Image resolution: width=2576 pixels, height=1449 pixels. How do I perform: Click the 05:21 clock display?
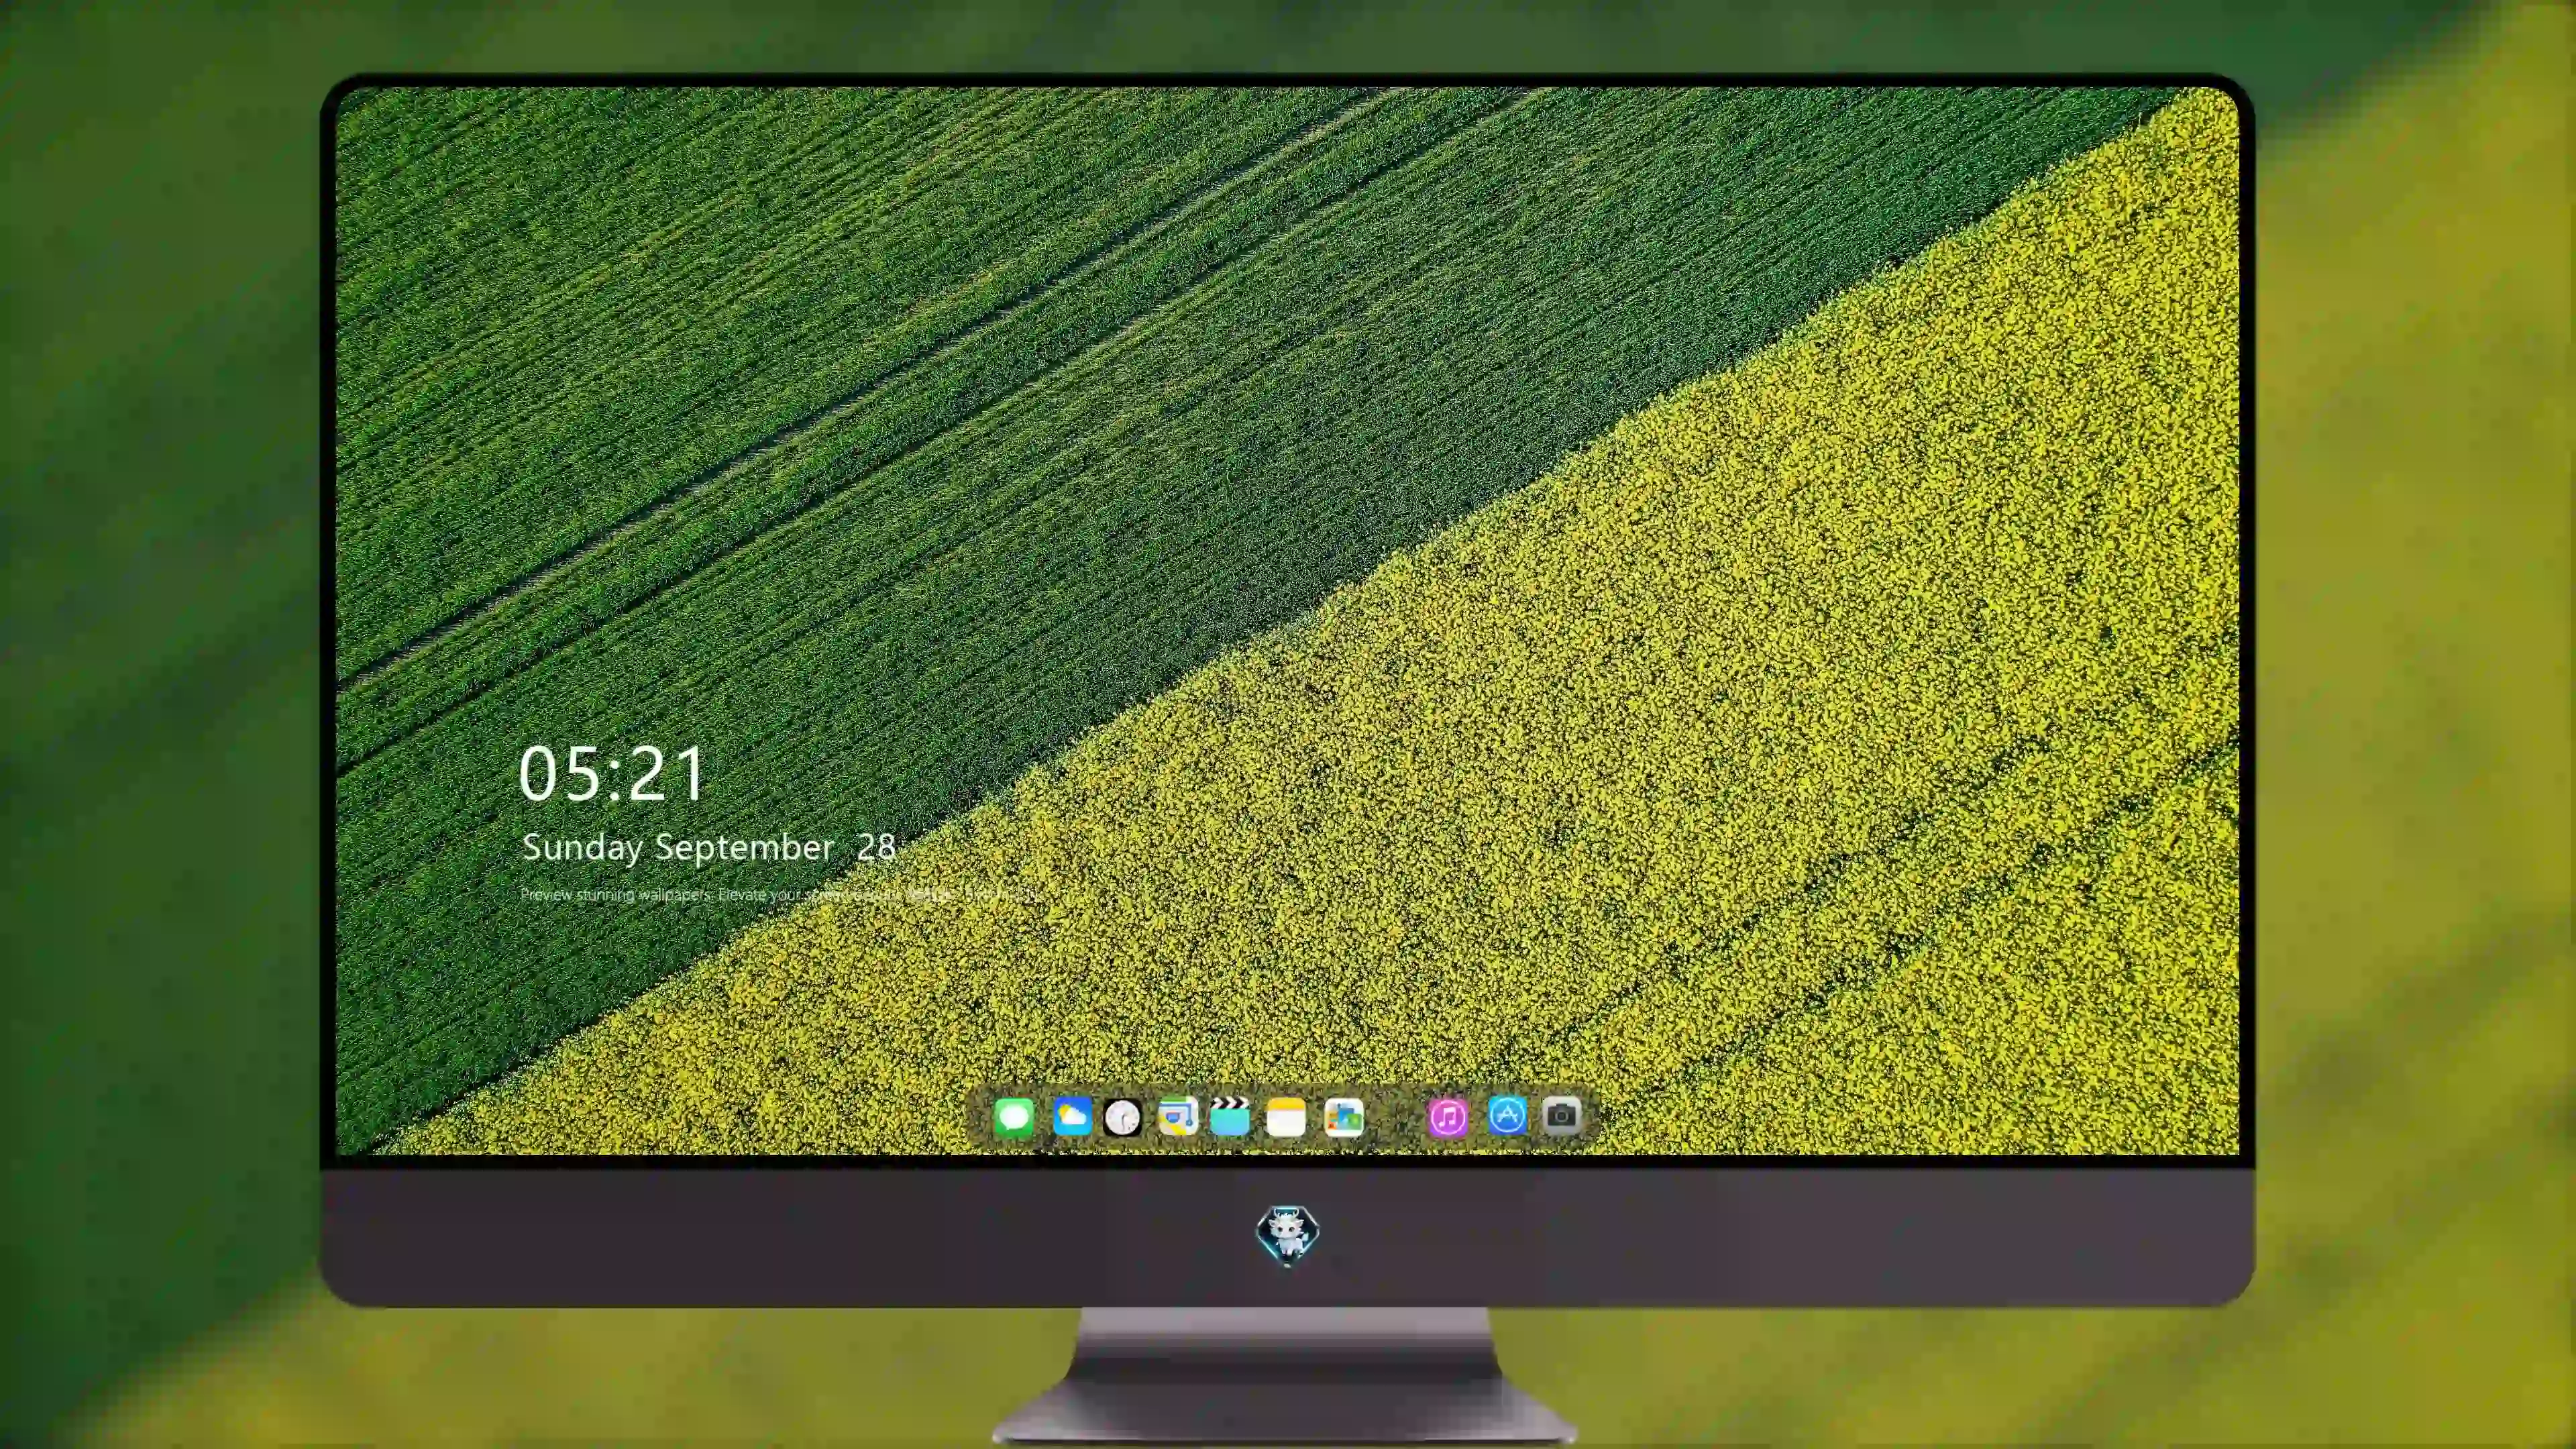612,774
